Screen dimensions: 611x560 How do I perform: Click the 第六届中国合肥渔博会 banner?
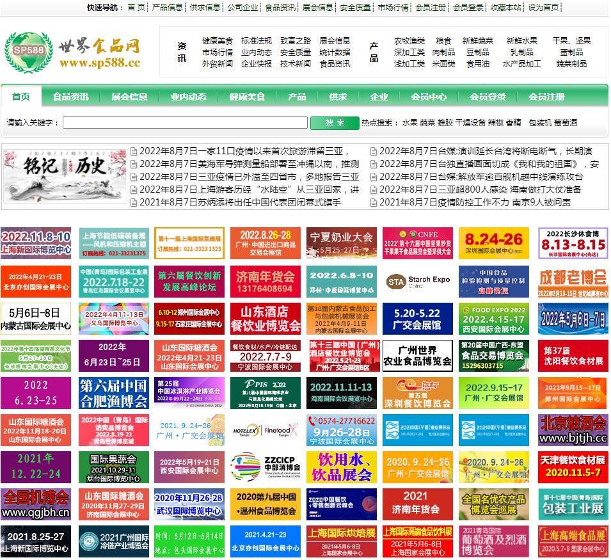tap(113, 393)
